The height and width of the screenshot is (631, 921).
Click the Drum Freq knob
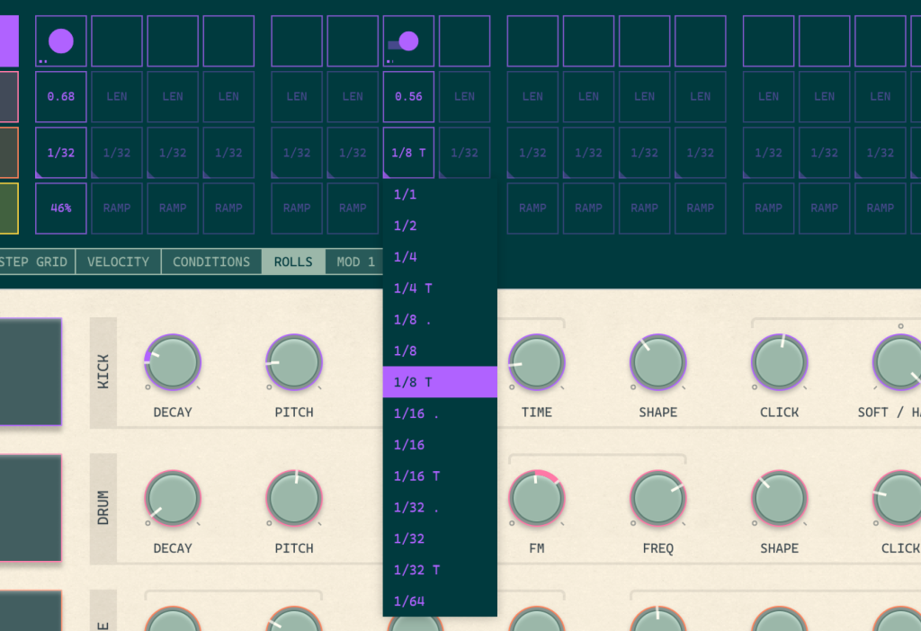pyautogui.click(x=658, y=499)
